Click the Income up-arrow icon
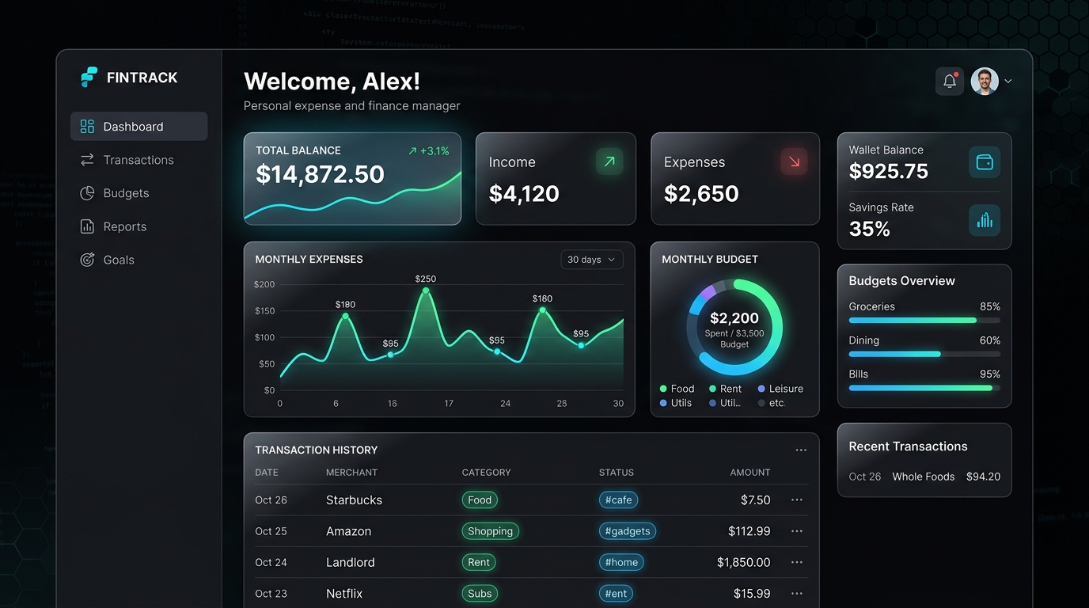Screen dimensions: 1089x608 pyautogui.click(x=609, y=161)
